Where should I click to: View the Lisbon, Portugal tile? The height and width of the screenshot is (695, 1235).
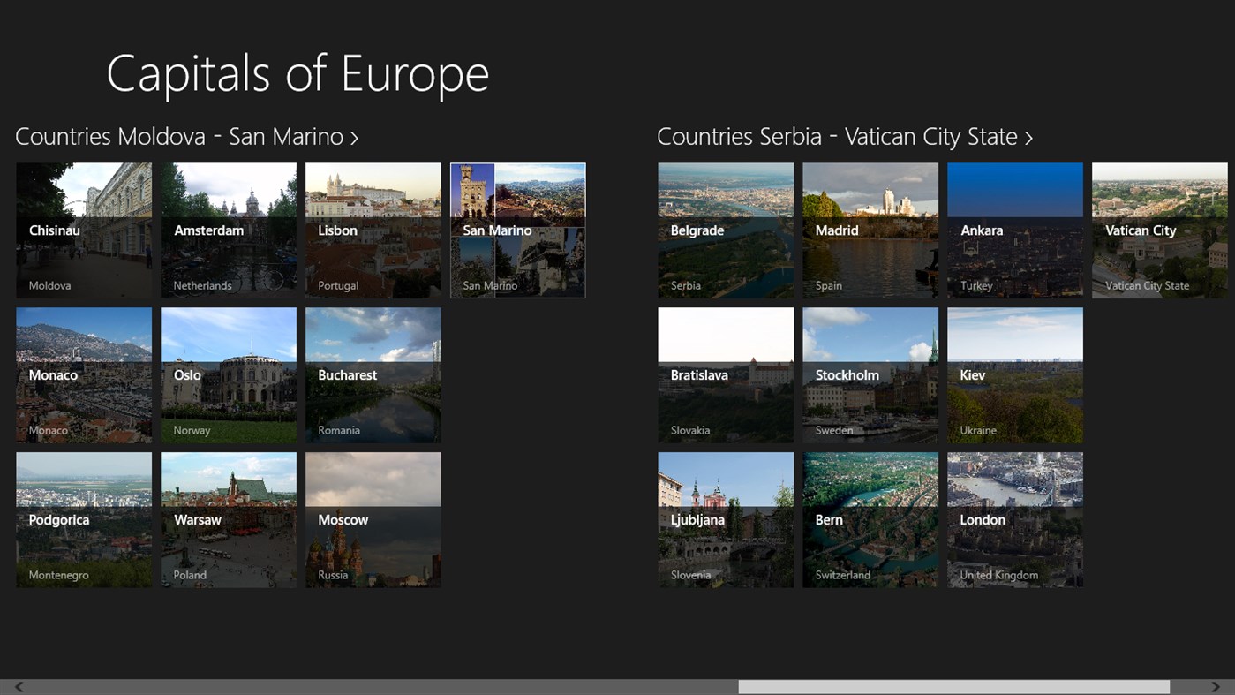[373, 230]
